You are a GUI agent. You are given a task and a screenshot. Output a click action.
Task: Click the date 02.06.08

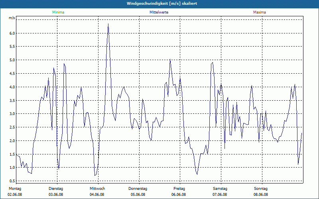coord(15,195)
